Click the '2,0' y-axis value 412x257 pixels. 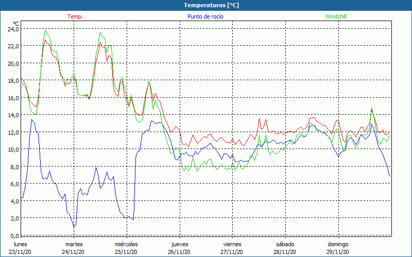pyautogui.click(x=14, y=218)
